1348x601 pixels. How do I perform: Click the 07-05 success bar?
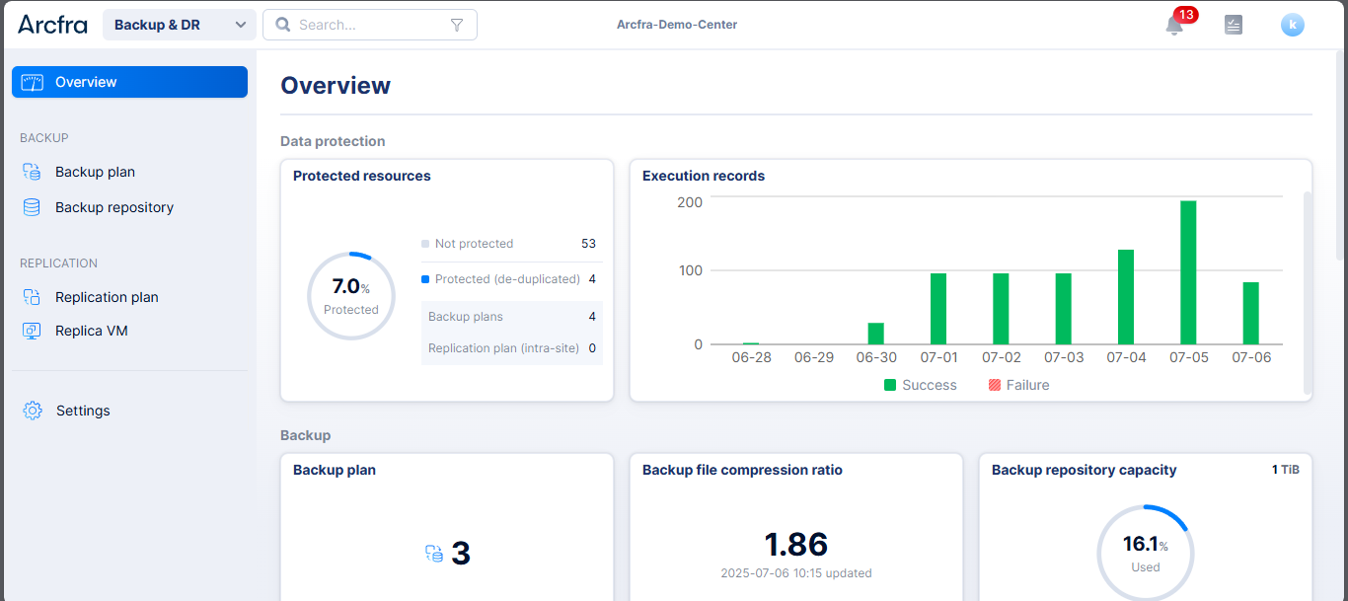click(x=1188, y=271)
